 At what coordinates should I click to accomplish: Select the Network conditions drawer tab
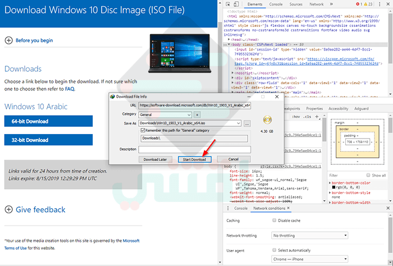click(269, 208)
